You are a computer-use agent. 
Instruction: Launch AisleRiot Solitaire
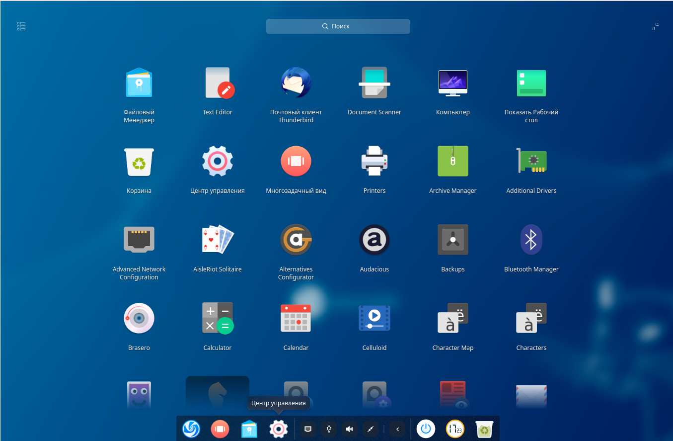coord(218,240)
